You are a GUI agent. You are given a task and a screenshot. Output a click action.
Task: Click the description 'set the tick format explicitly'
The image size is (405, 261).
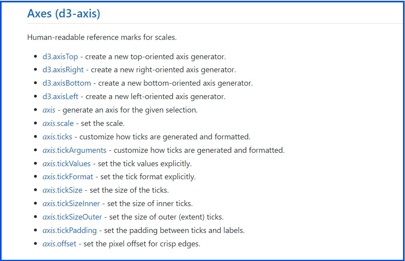tap(148, 177)
